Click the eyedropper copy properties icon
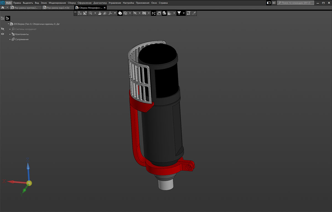The height and width of the screenshot is (212, 332). pos(194,13)
